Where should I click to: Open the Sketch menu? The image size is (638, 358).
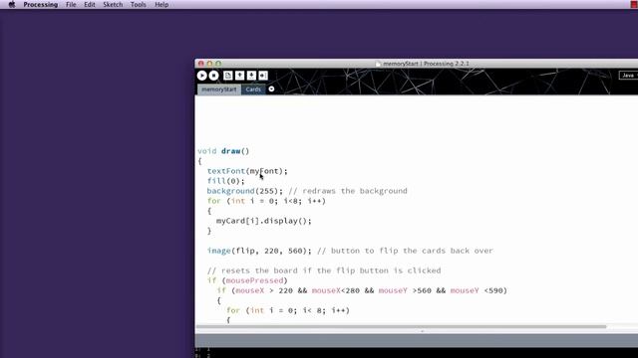113,4
